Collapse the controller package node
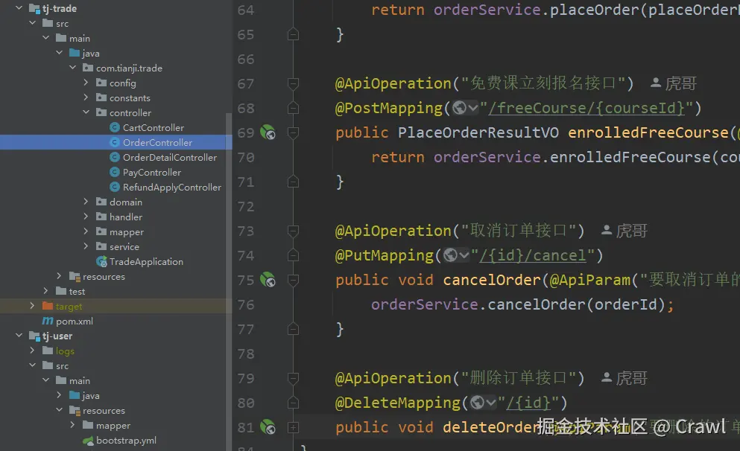 pos(86,112)
